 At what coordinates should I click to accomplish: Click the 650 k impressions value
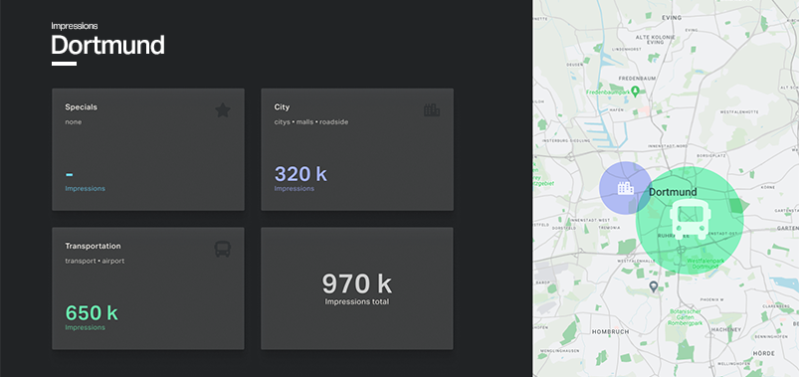point(92,312)
